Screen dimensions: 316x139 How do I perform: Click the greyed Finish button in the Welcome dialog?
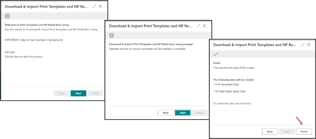[x=95, y=93]
